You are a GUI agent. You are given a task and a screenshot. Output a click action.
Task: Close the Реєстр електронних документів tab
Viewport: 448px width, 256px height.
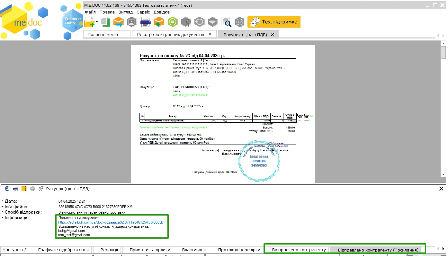(210, 34)
